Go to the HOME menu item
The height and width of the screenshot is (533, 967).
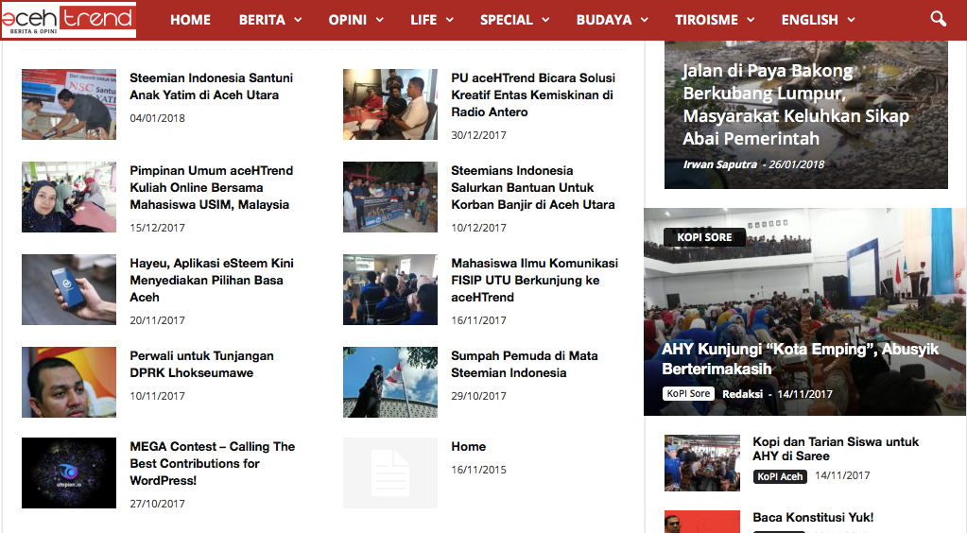tap(190, 20)
